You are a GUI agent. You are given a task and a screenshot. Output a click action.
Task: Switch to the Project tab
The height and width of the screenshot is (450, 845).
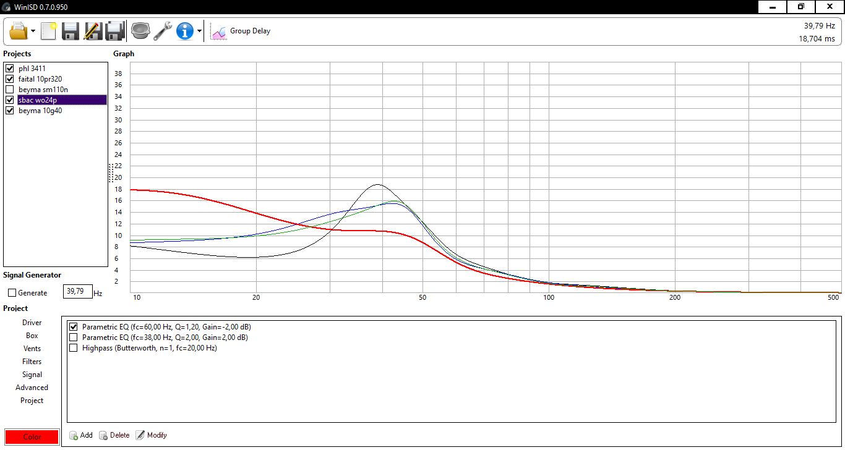(x=32, y=401)
